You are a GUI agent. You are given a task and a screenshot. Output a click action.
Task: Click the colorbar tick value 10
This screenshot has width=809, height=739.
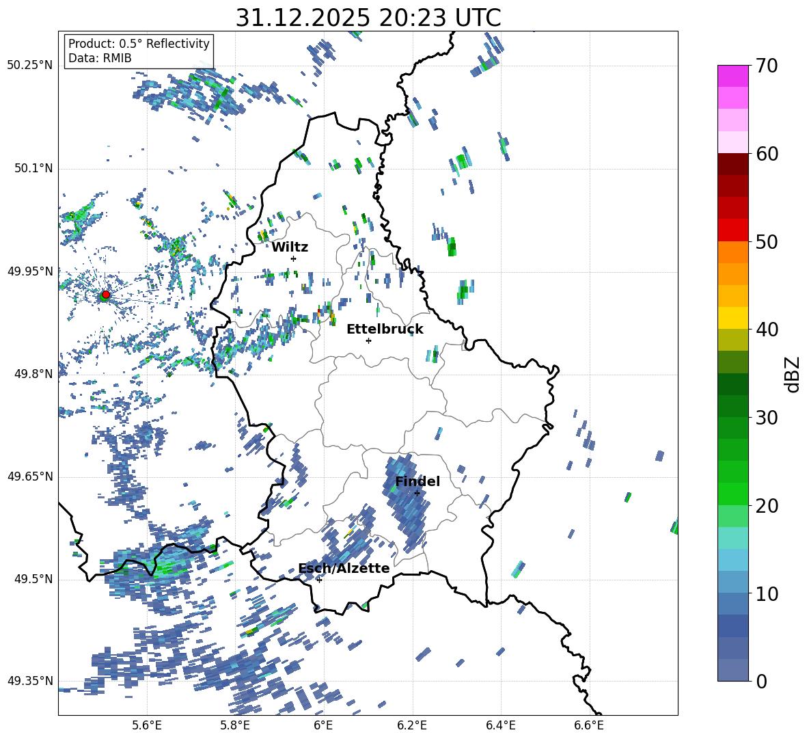coord(767,593)
